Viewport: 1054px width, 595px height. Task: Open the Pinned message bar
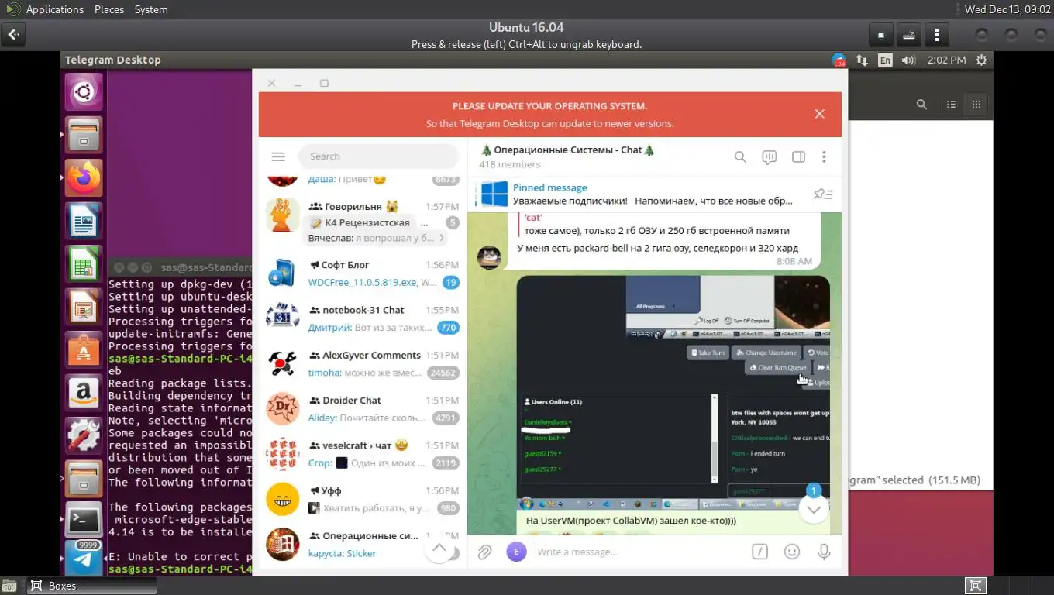point(654,194)
